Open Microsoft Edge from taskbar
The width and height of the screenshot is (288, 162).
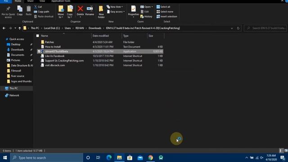109,157
